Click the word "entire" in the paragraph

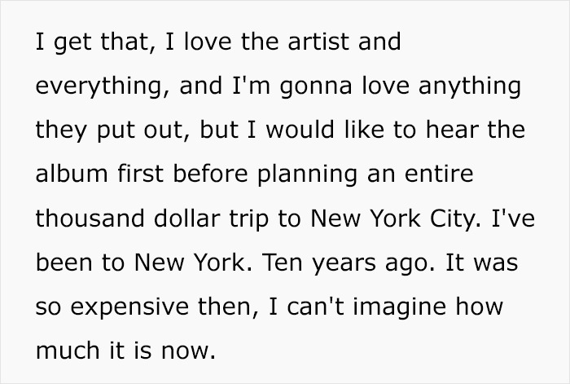click(x=445, y=174)
